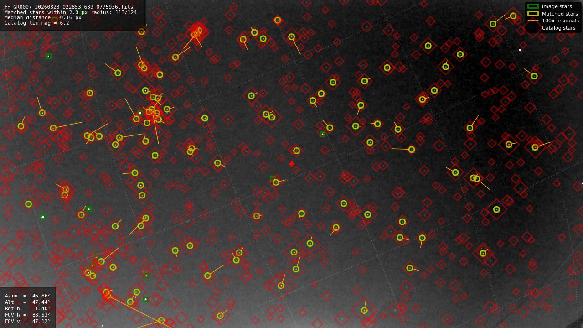Click the green image-star square just below the file header
This screenshot has width=583, height=328.
pyautogui.click(x=48, y=57)
